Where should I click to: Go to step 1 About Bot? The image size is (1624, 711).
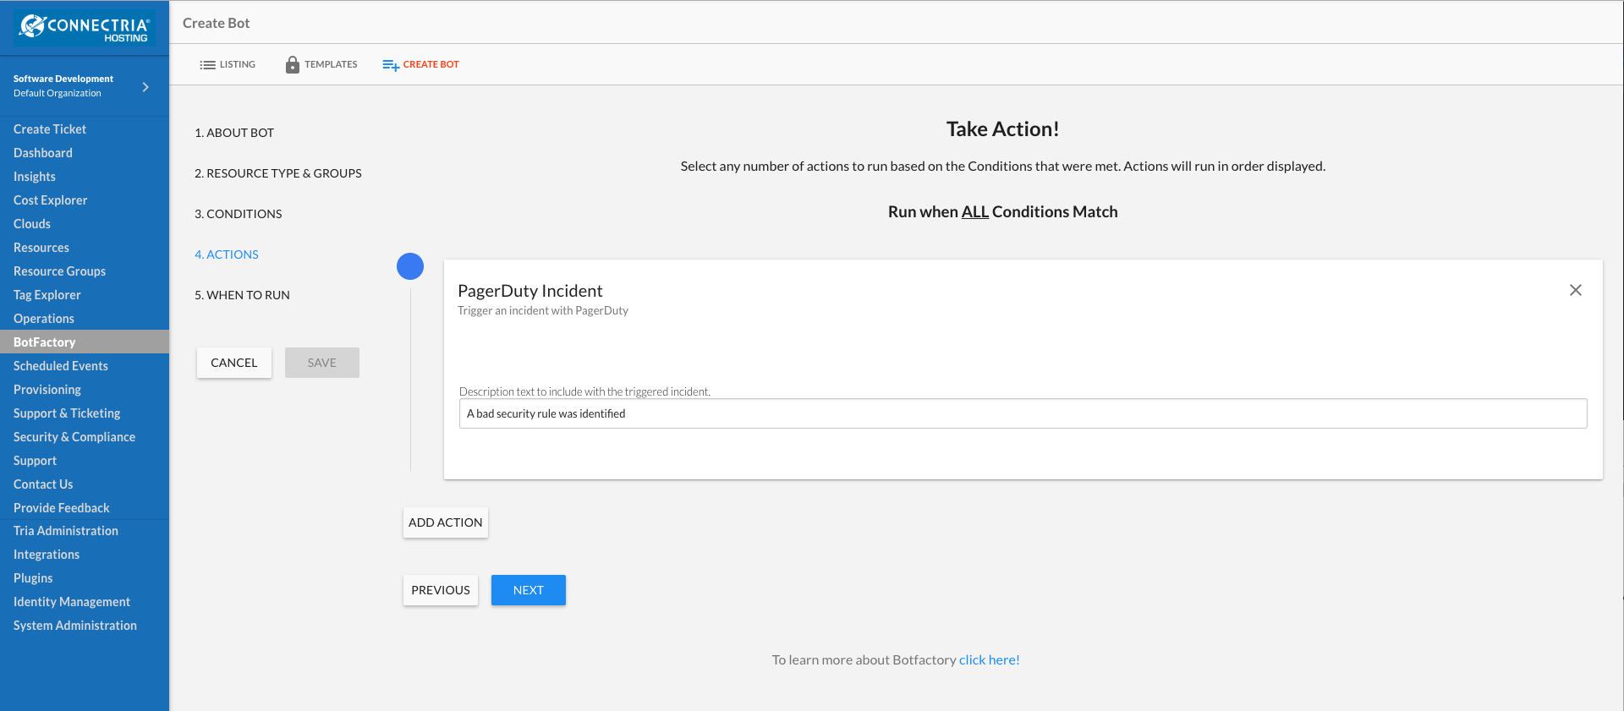[234, 133]
